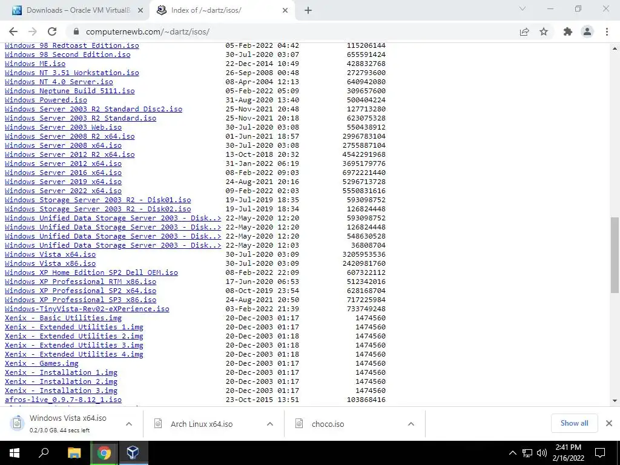Download Windows Server 2019 x64.iso
This screenshot has width=620, height=465.
63,182
